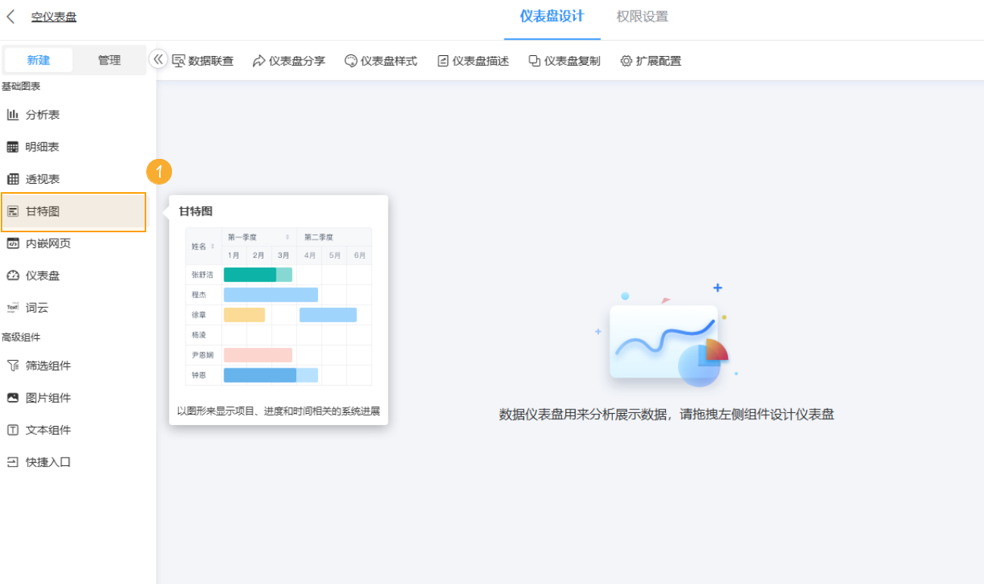This screenshot has height=584, width=984.
Task: Select the 分析表 chart icon
Action: pyautogui.click(x=14, y=113)
